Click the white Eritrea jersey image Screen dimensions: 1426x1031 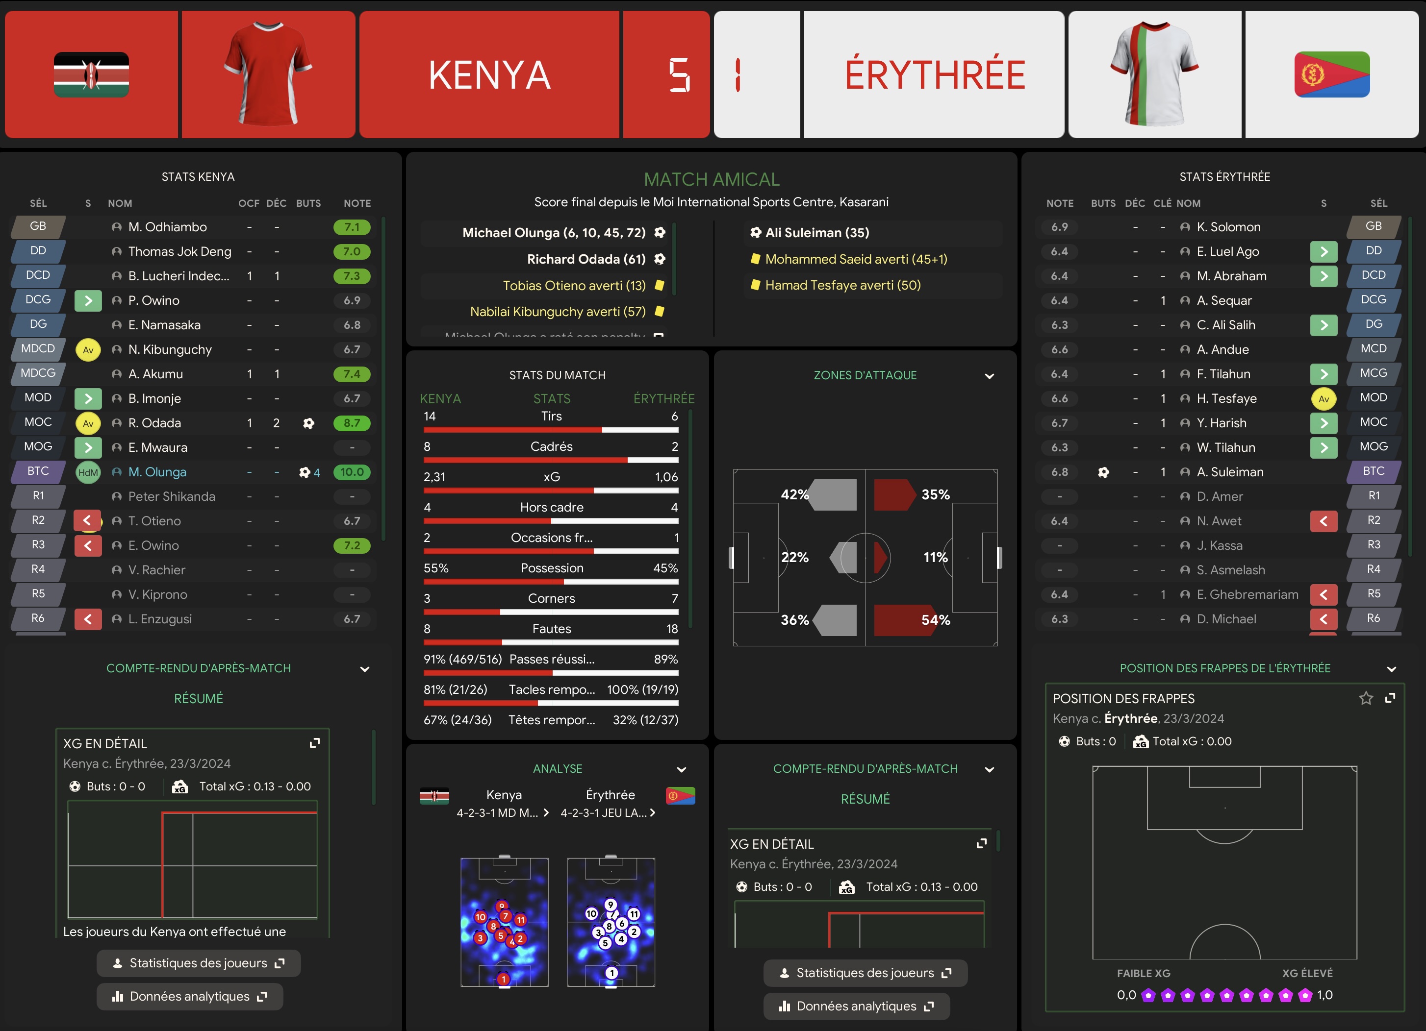coord(1154,74)
